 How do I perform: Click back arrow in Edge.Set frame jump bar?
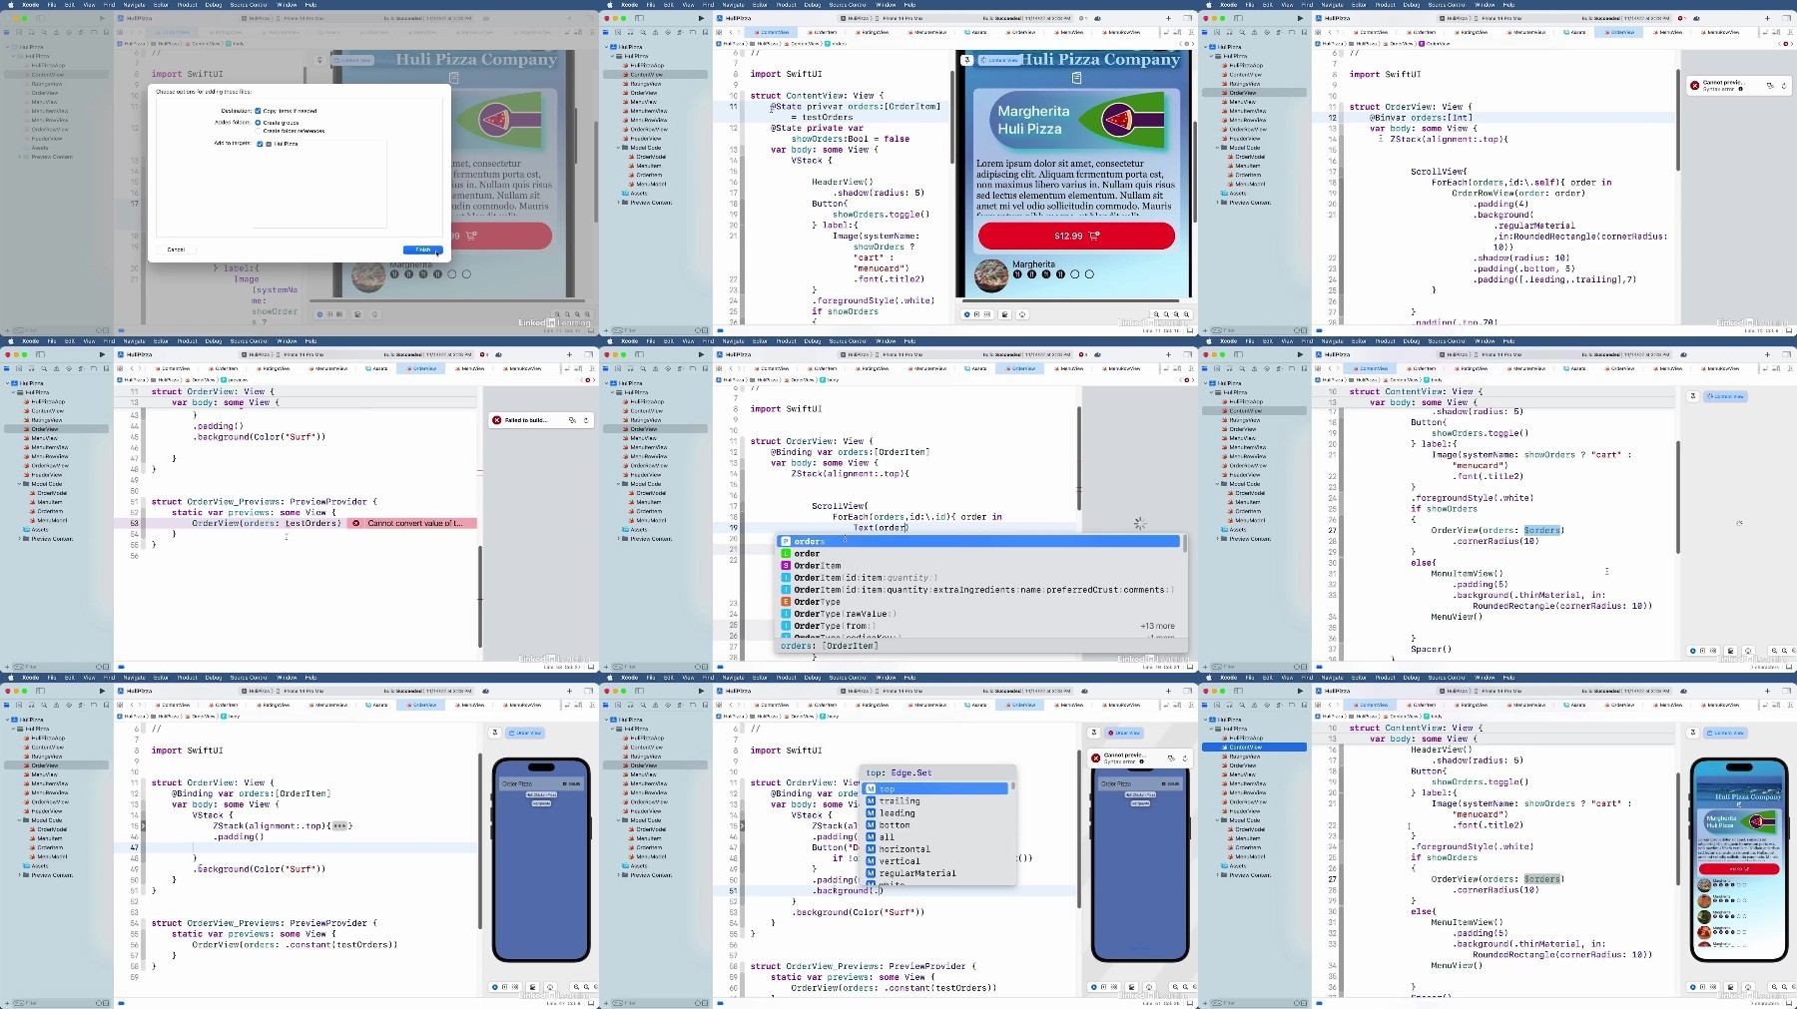733,705
